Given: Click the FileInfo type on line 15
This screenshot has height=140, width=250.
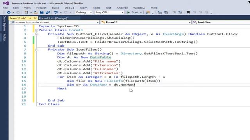Looking at the screenshot, I should tap(114, 81).
